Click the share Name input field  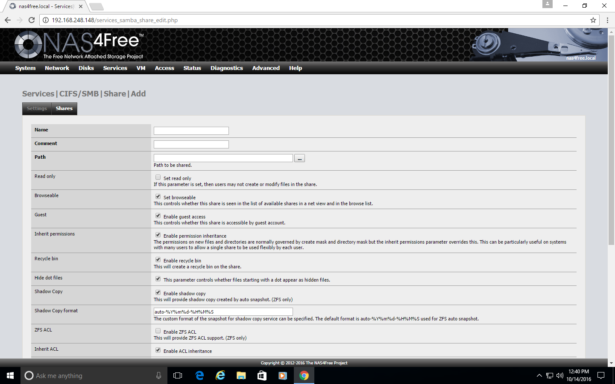pos(191,131)
